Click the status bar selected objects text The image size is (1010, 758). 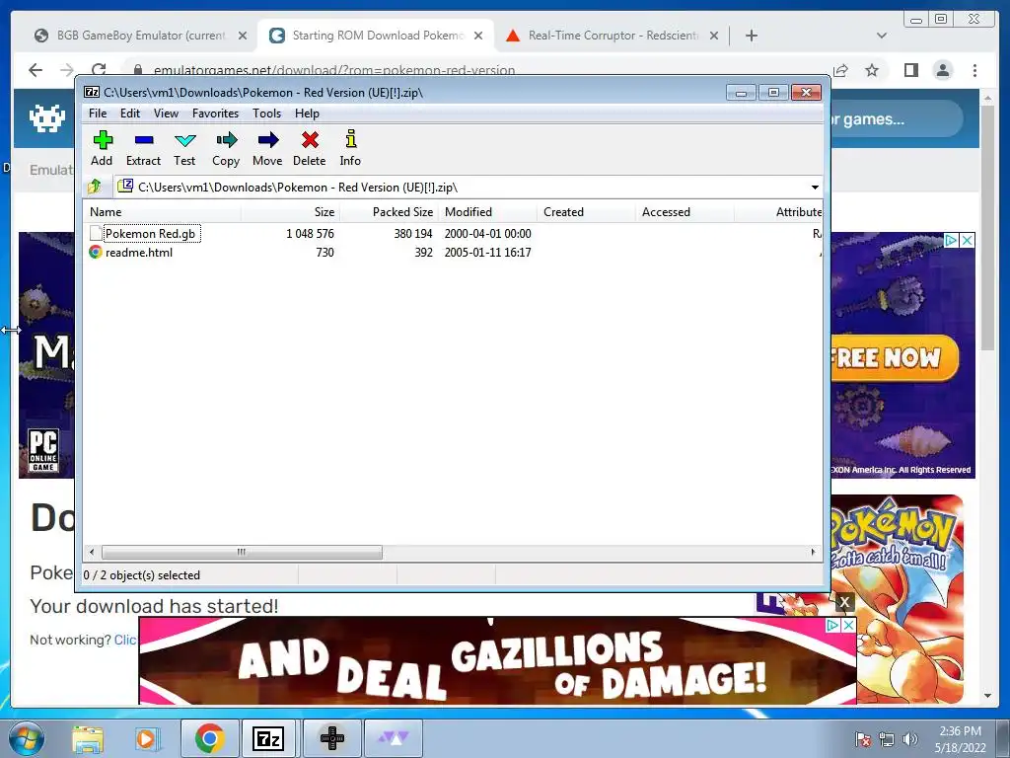pyautogui.click(x=142, y=575)
